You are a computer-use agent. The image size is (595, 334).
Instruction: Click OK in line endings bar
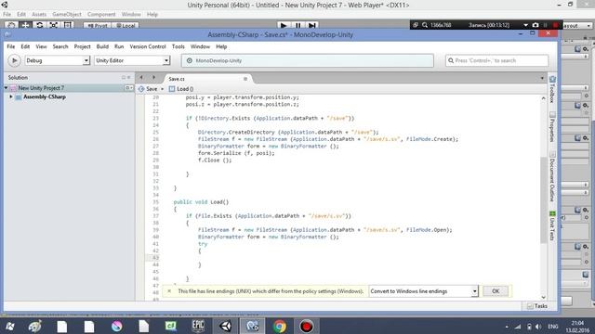pyautogui.click(x=496, y=291)
